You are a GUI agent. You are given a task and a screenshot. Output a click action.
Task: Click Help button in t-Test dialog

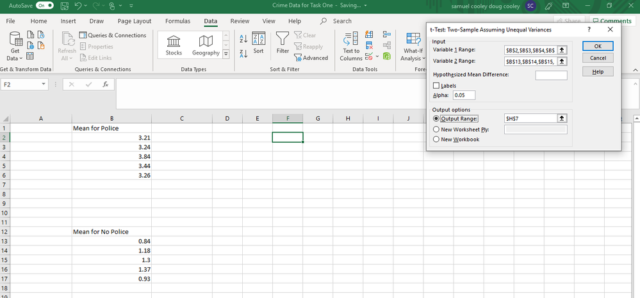pos(598,72)
